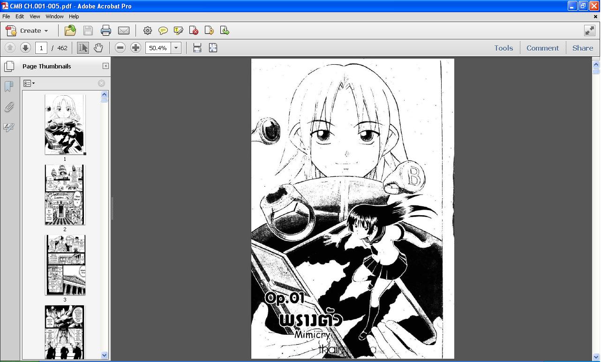Zoom out with the minus button
Image resolution: width=601 pixels, height=362 pixels.
(120, 48)
